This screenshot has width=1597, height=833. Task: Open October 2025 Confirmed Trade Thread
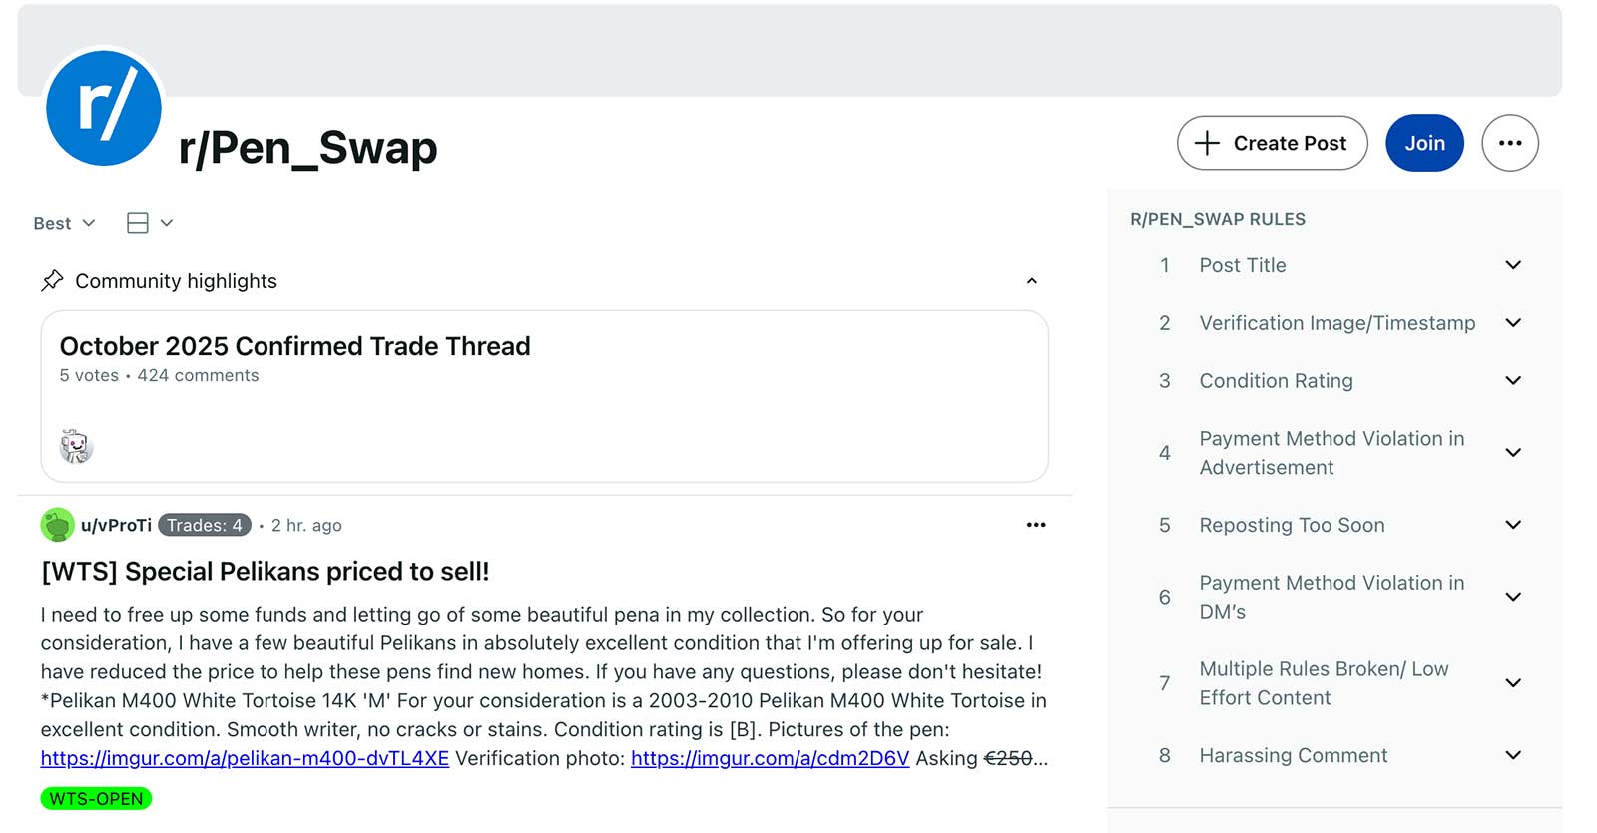coord(294,346)
